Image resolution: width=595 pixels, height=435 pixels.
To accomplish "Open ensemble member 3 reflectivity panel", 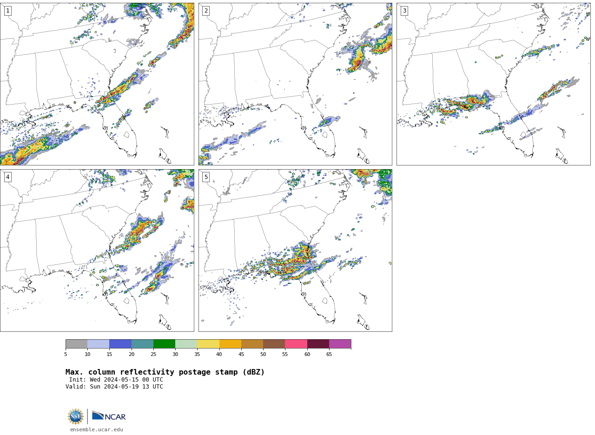I will tap(494, 84).
